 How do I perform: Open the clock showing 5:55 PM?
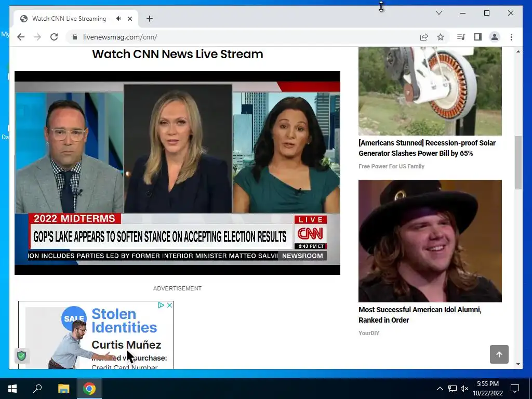488,389
